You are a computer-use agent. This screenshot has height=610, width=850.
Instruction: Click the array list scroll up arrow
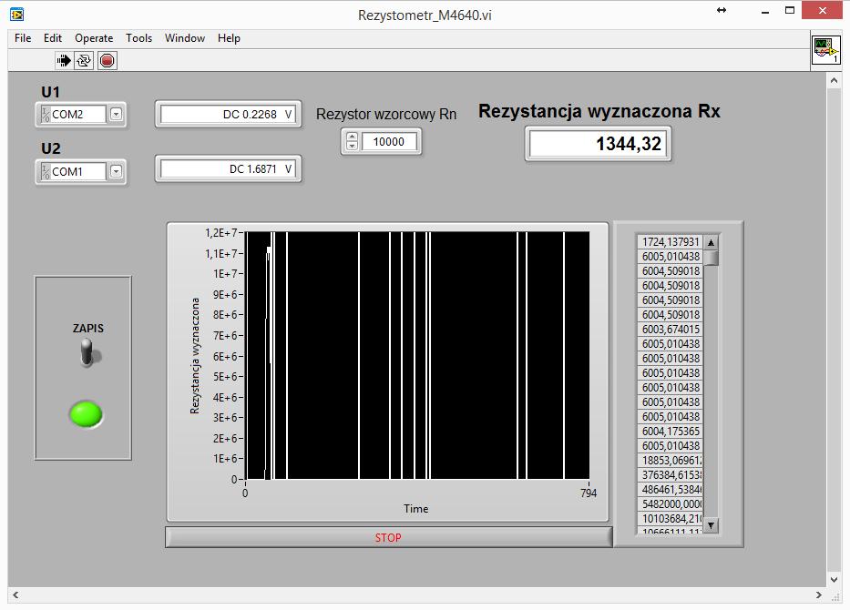pos(711,242)
